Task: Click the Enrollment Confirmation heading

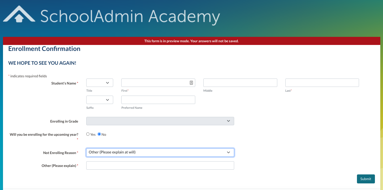Action: pos(44,49)
